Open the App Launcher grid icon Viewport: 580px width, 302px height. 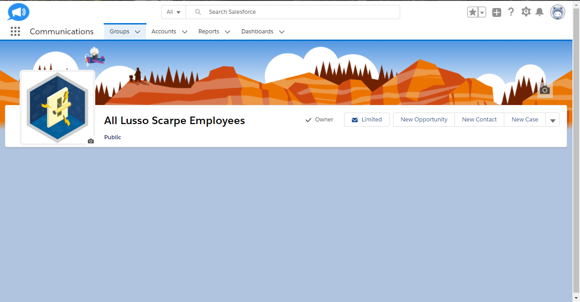[x=16, y=32]
